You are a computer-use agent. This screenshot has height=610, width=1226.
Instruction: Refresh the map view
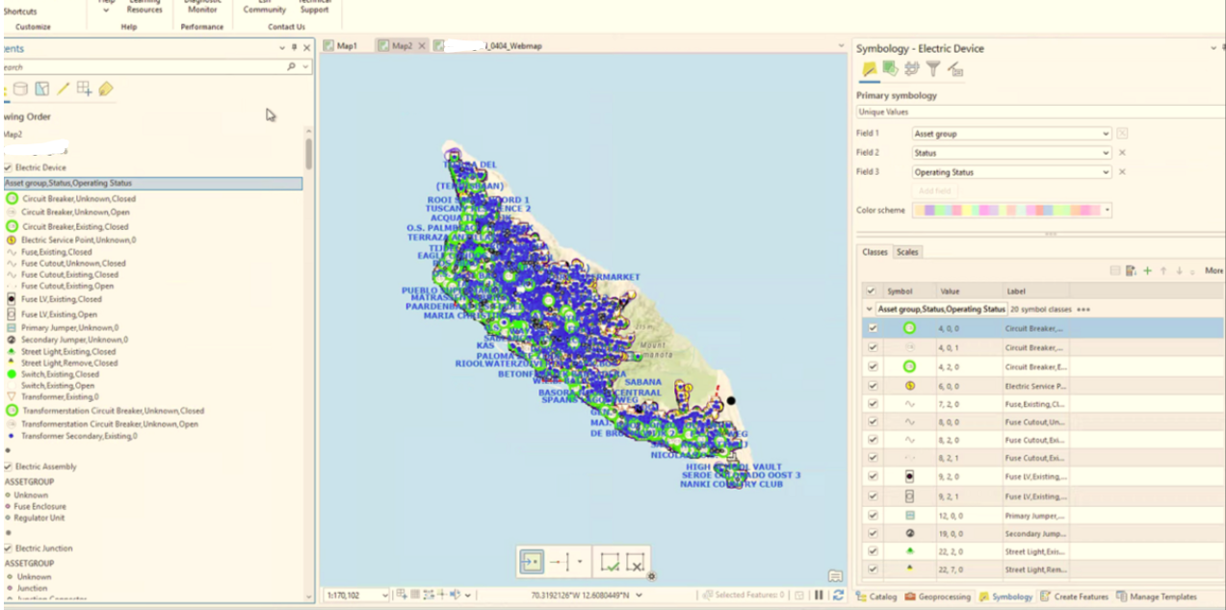coord(838,596)
